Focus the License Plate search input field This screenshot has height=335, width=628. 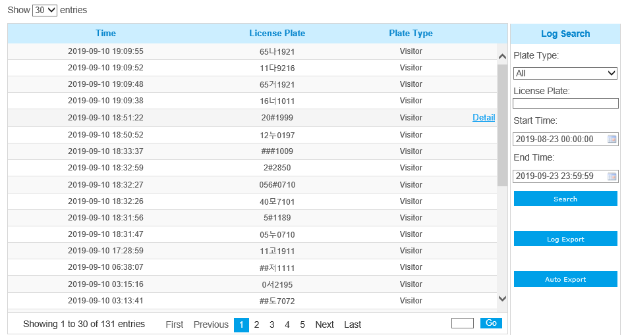[565, 103]
